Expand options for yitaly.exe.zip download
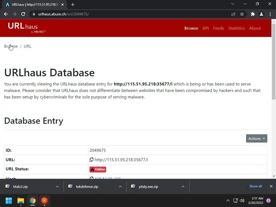276x207 pixels. point(183,187)
